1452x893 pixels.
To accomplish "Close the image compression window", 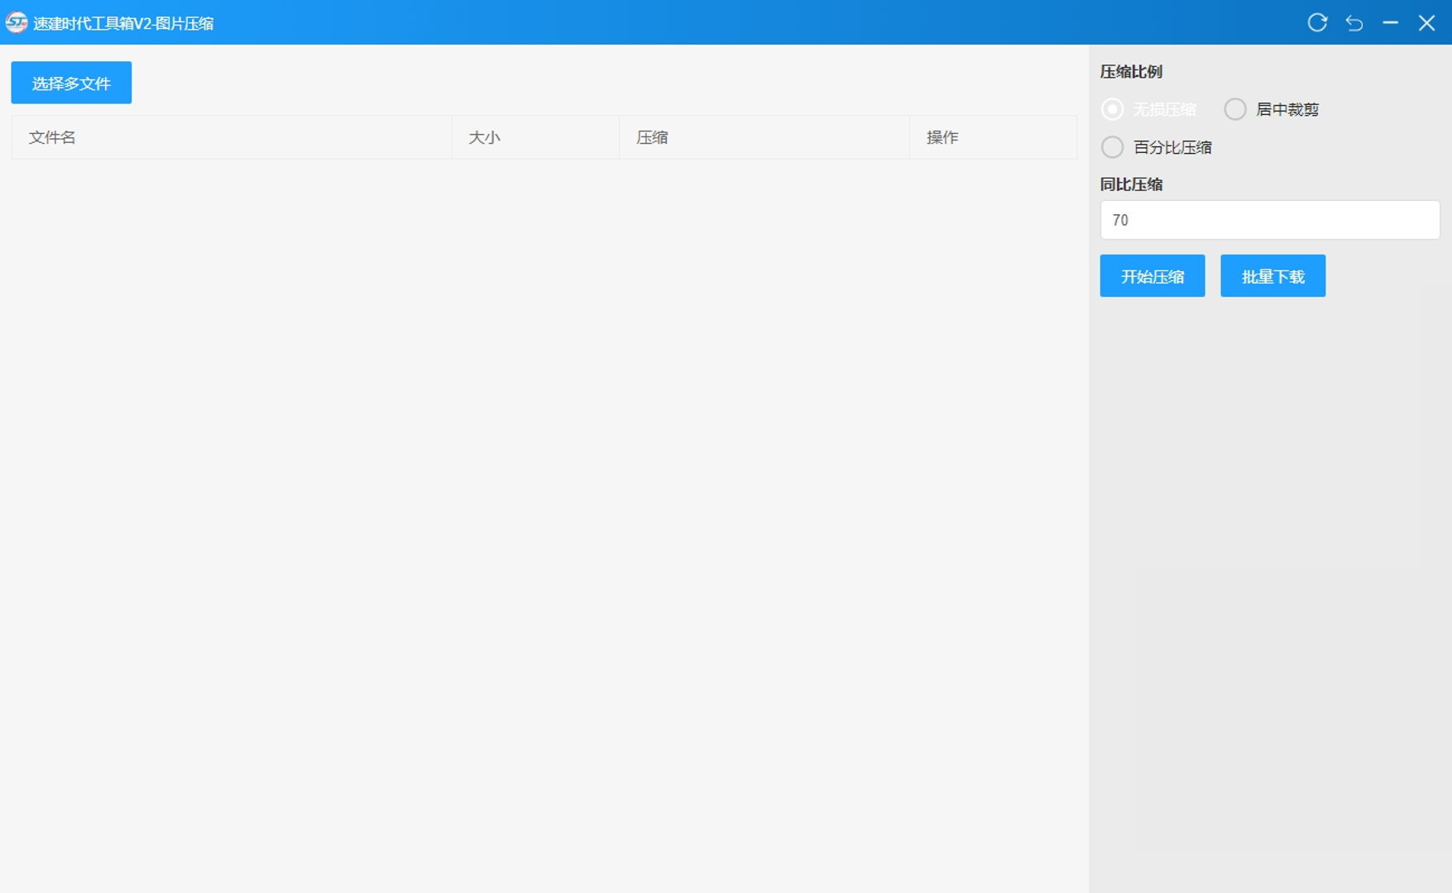I will (x=1426, y=22).
